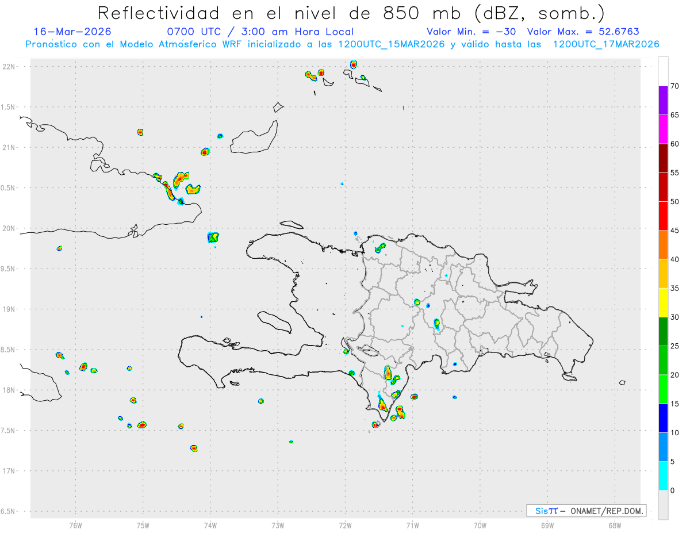Click the '45' value on the color scale
The width and height of the screenshot is (690, 533).
click(x=675, y=231)
